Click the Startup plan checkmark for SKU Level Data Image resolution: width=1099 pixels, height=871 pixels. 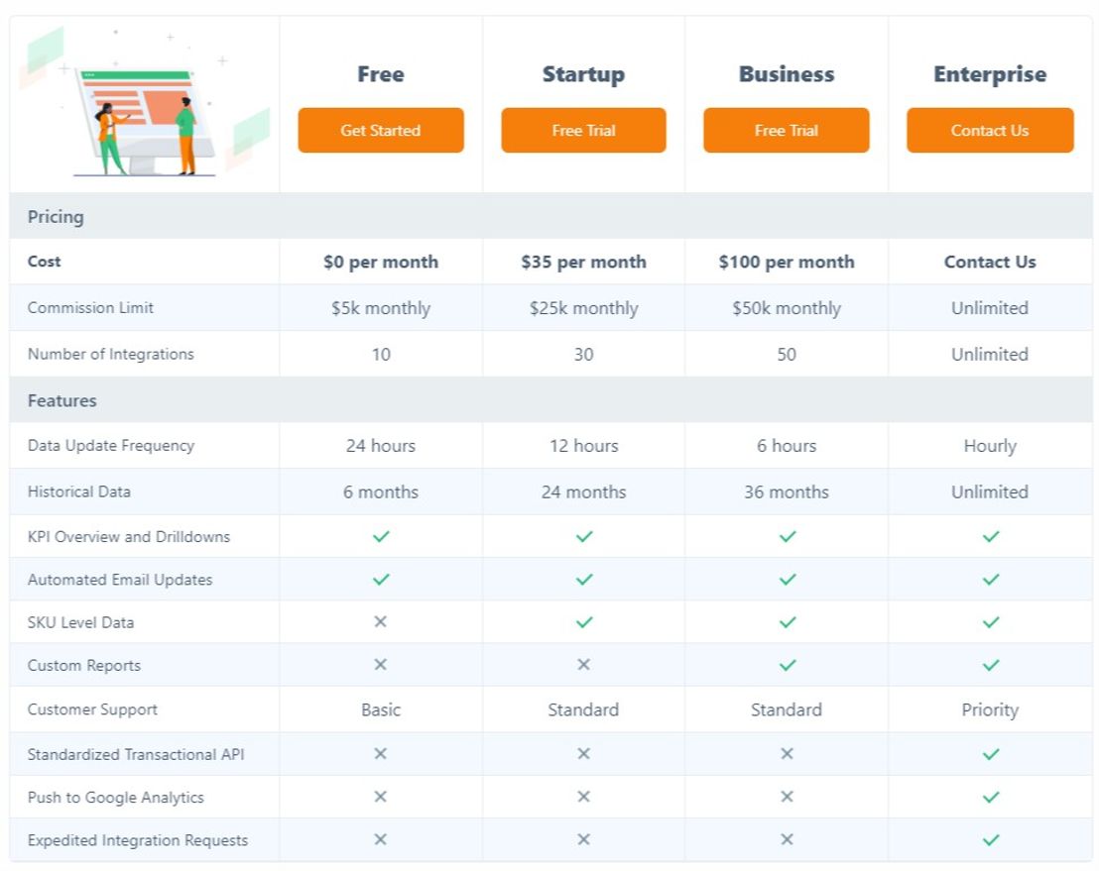click(x=584, y=621)
